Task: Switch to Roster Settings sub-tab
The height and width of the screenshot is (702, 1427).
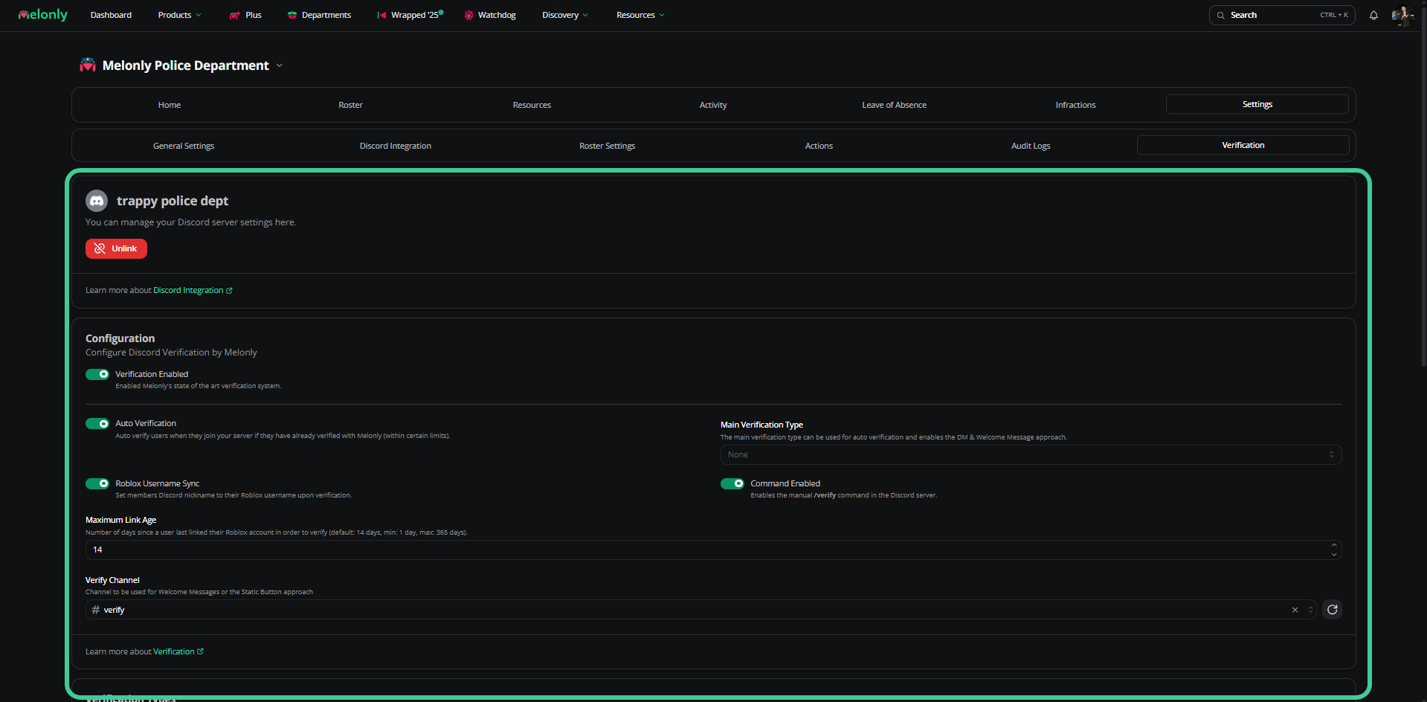Action: pyautogui.click(x=608, y=146)
